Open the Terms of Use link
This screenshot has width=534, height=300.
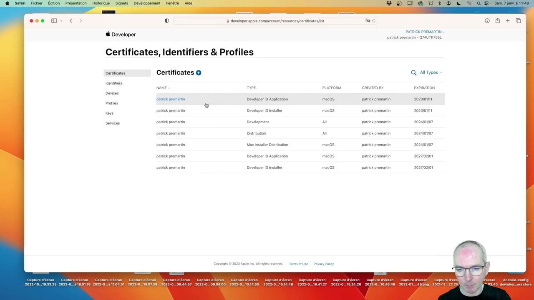298,264
